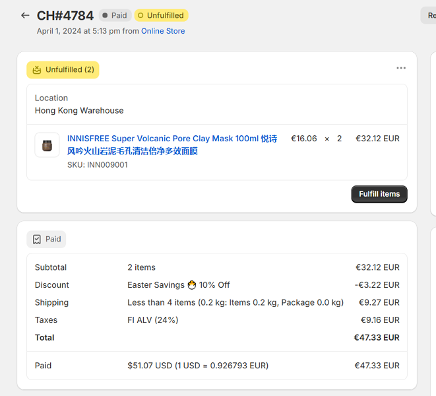Click the box icon in Unfulfilled (2) badge
The height and width of the screenshot is (396, 436).
[37, 70]
